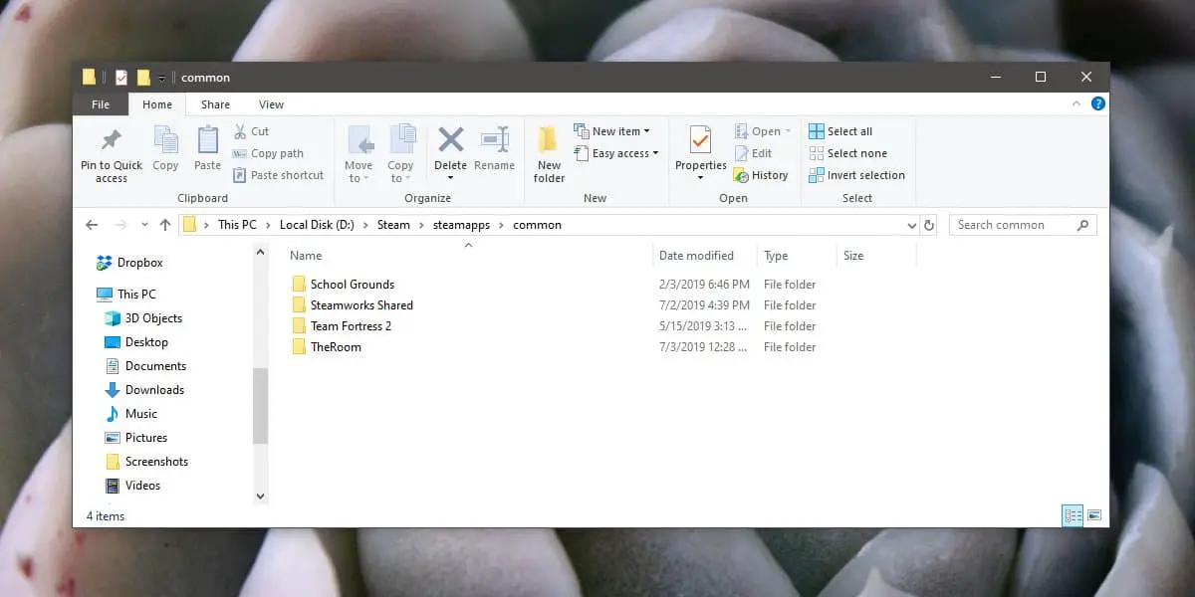This screenshot has height=597, width=1195.
Task: Click Edit in the Open group
Action: pyautogui.click(x=753, y=153)
